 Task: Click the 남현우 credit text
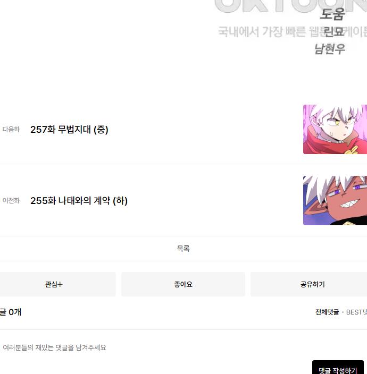tap(330, 49)
